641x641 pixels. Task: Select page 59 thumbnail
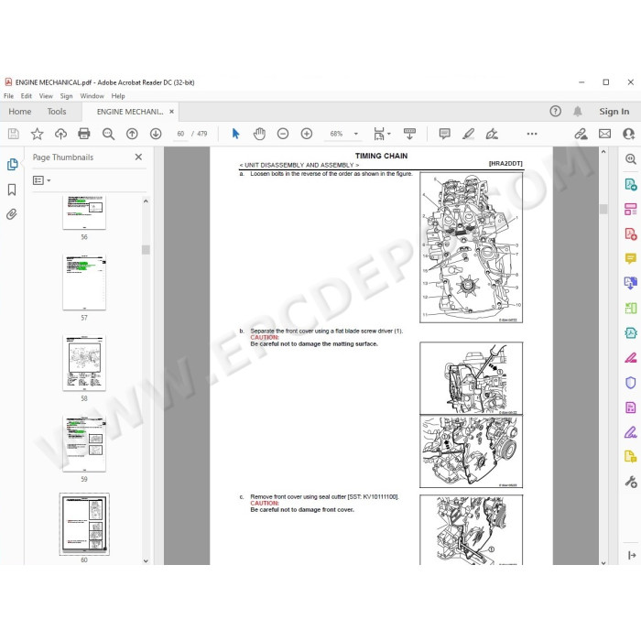point(84,443)
